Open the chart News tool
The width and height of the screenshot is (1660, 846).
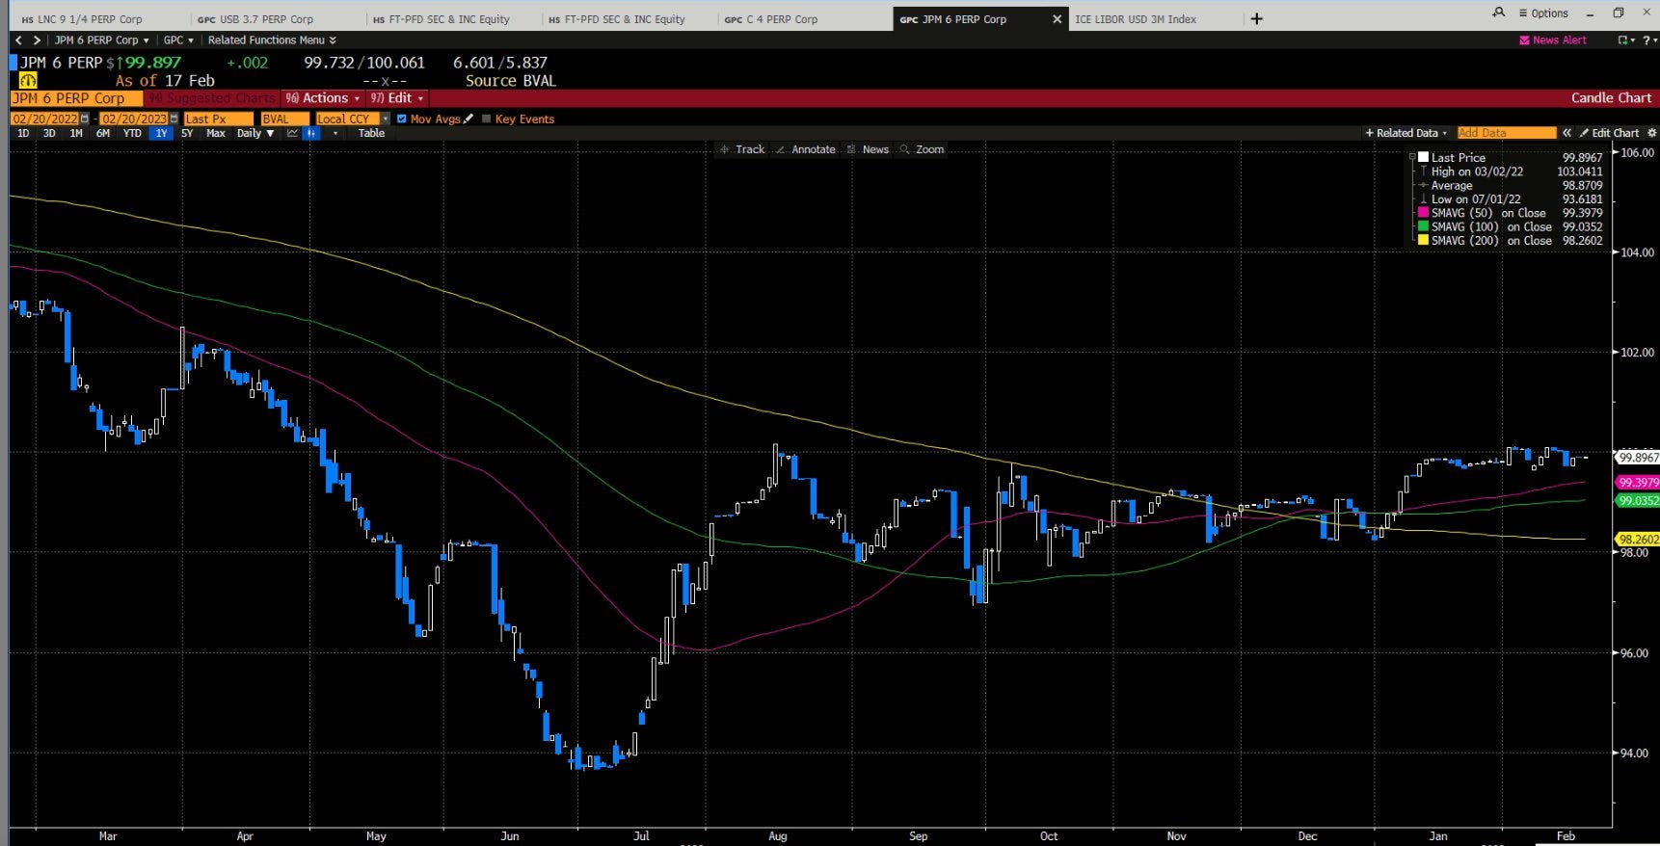pos(868,149)
